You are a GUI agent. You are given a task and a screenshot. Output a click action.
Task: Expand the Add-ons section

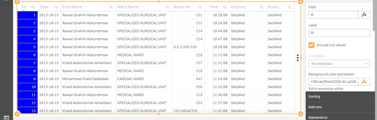[x=340, y=107]
